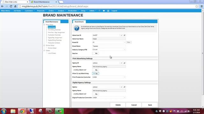Select Division Detail in tree
The width and height of the screenshot is (204, 114).
pyautogui.click(x=52, y=48)
